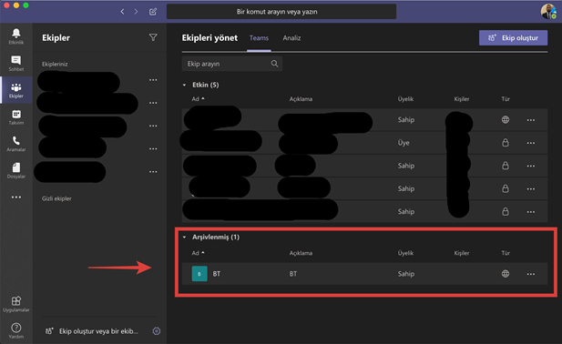Viewport: 562px width, 344px height.
Task: Click the Bir komut arayın command box
Action: [x=281, y=12]
